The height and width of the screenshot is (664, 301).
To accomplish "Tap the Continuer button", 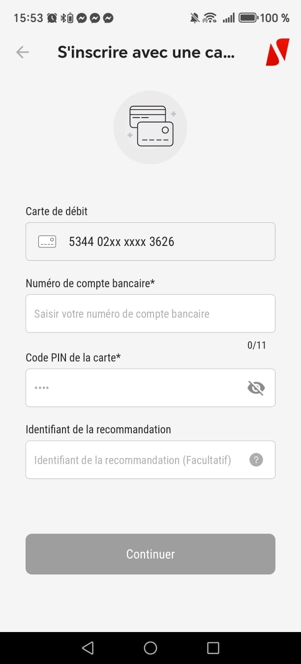I will 150,554.
